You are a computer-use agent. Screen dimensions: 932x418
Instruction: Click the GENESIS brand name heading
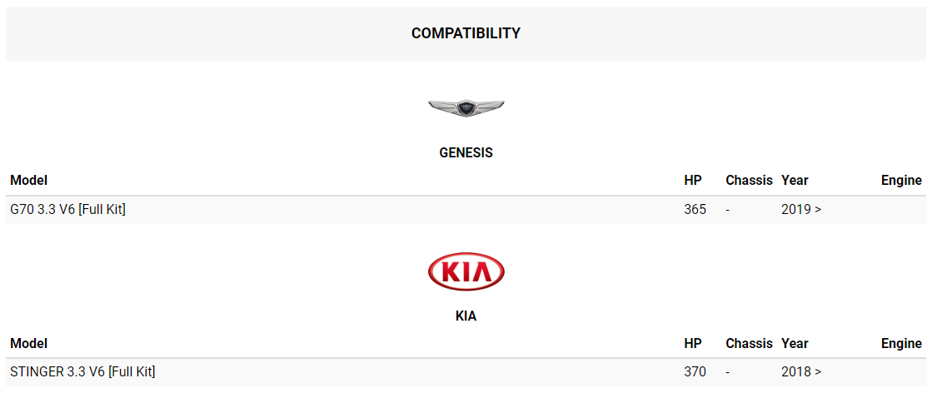pos(466,153)
